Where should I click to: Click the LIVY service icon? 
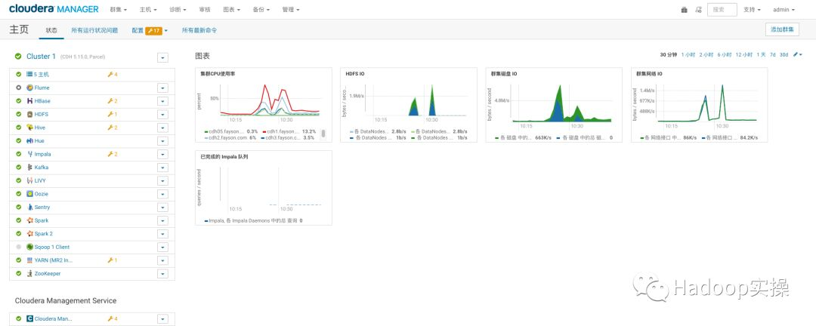point(30,180)
